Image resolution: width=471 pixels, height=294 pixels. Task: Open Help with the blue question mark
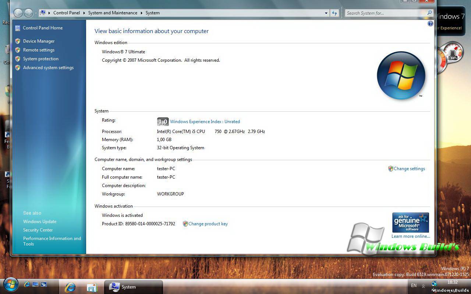pyautogui.click(x=431, y=24)
